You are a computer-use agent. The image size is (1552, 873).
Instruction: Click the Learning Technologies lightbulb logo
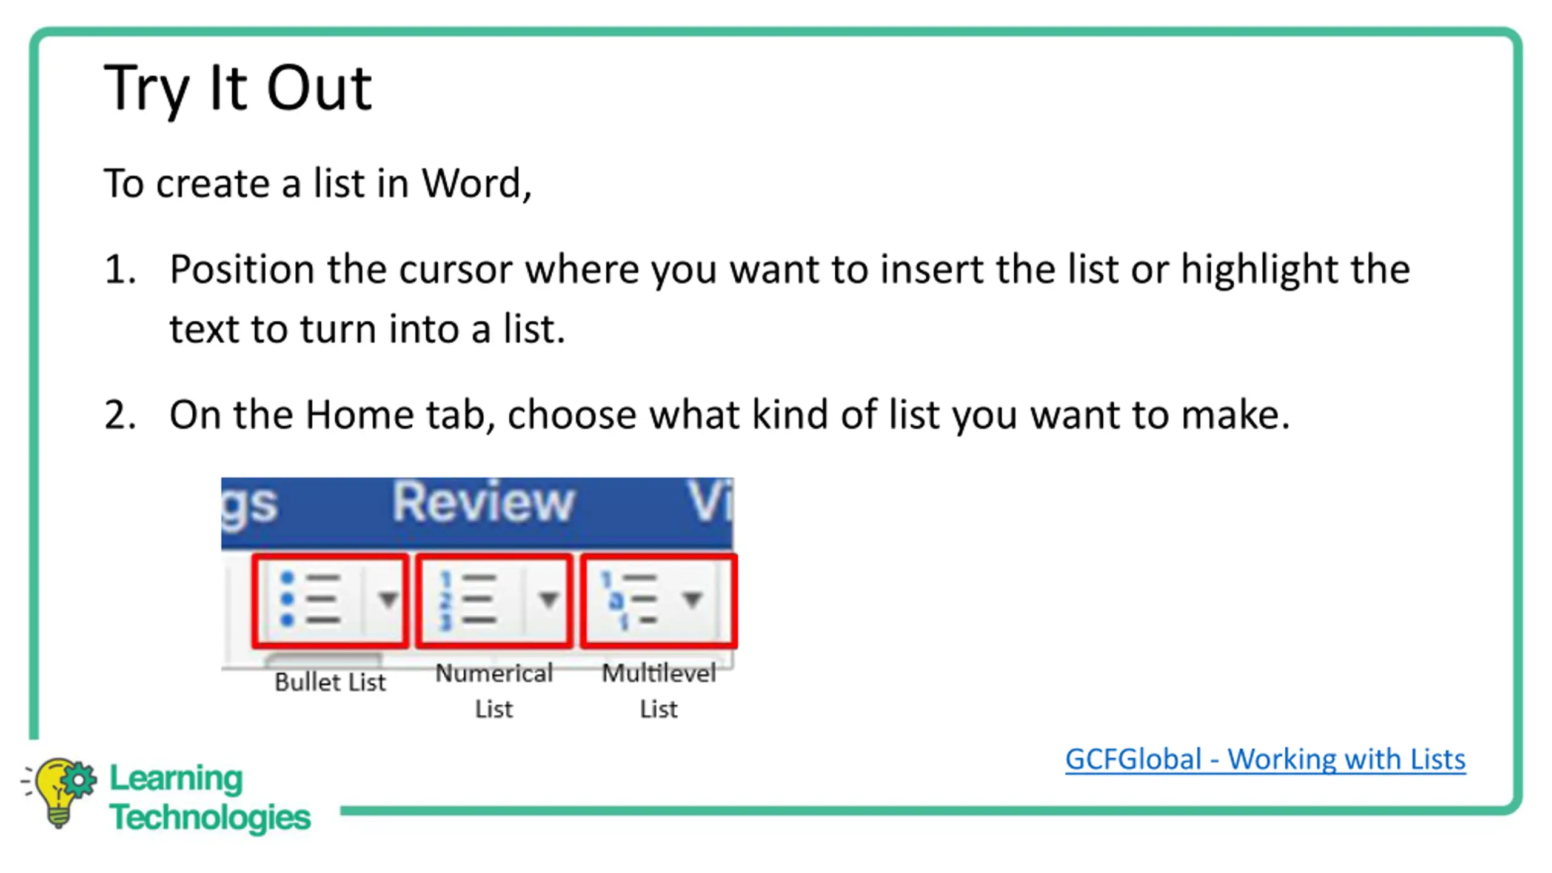(59, 792)
